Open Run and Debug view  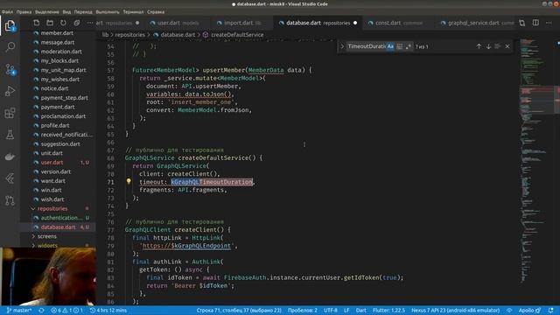[10, 91]
